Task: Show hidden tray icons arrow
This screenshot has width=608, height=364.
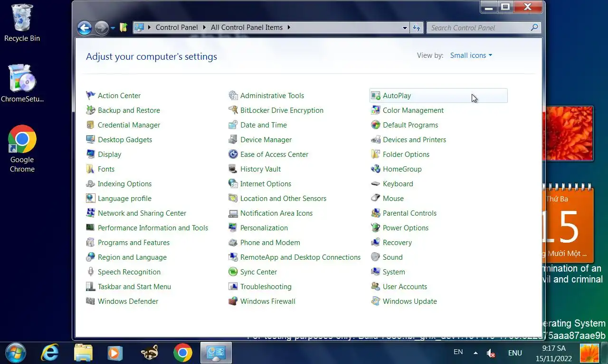Action: [475, 353]
